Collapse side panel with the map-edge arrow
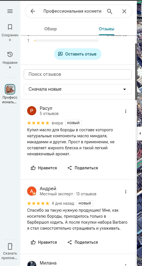142x266 pixels. (x=140, y=134)
